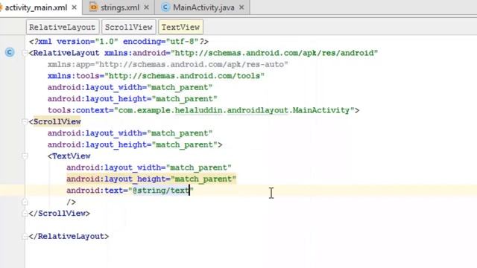Click the TextView layout_height match_parent line

coord(151,179)
